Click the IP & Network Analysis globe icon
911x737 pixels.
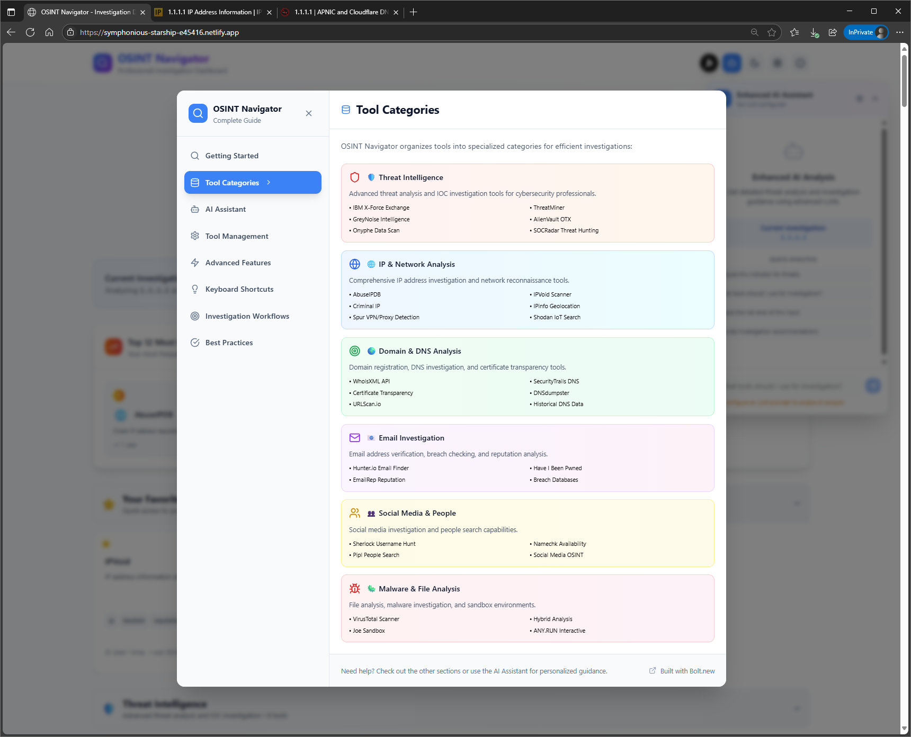pyautogui.click(x=355, y=264)
